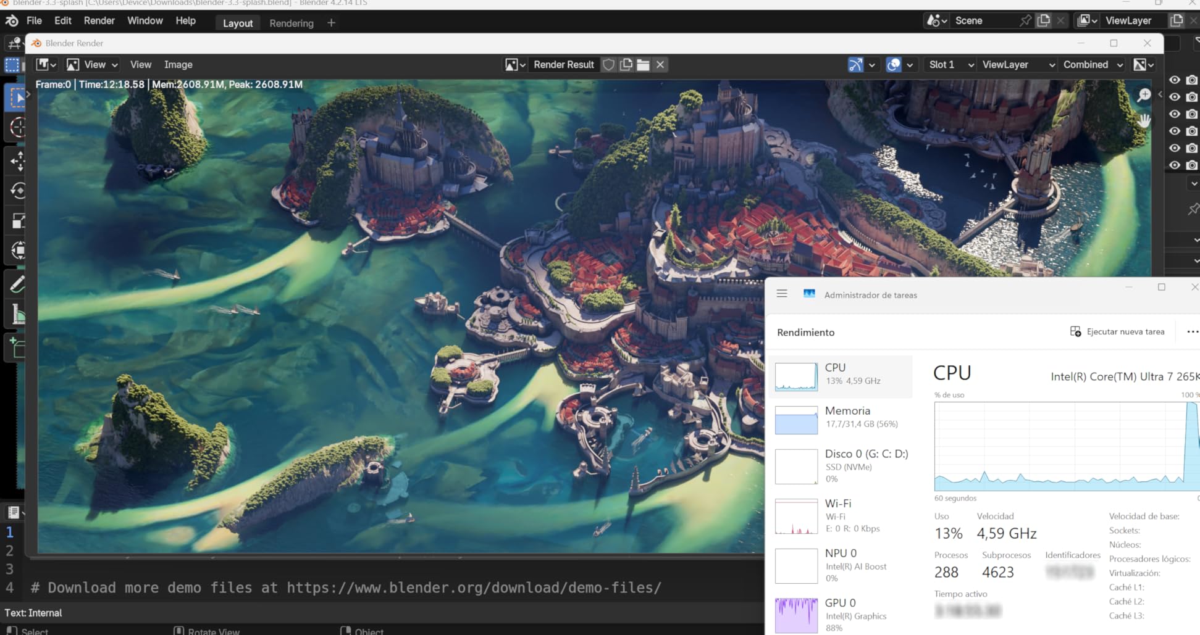Click the Render Result image name field

pyautogui.click(x=564, y=65)
